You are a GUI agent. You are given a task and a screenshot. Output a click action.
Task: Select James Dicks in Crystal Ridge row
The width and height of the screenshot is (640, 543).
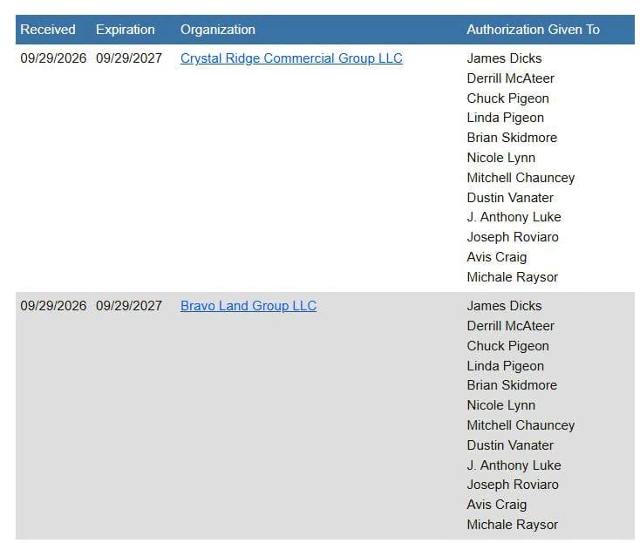(504, 58)
